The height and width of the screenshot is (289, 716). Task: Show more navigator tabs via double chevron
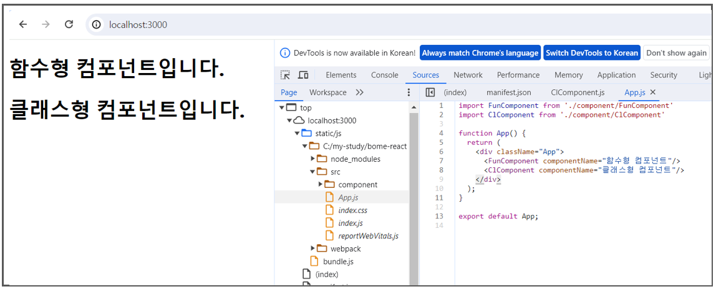[359, 92]
